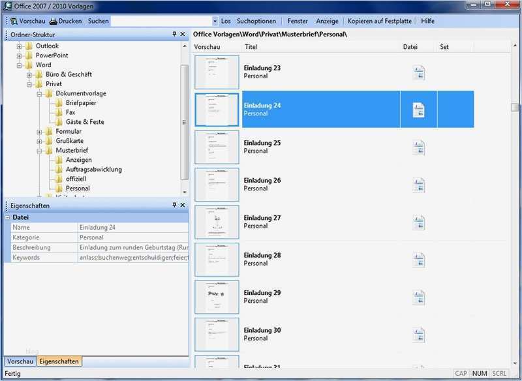Collapse the Word folder node
The height and width of the screenshot is (381, 522).
click(20, 65)
